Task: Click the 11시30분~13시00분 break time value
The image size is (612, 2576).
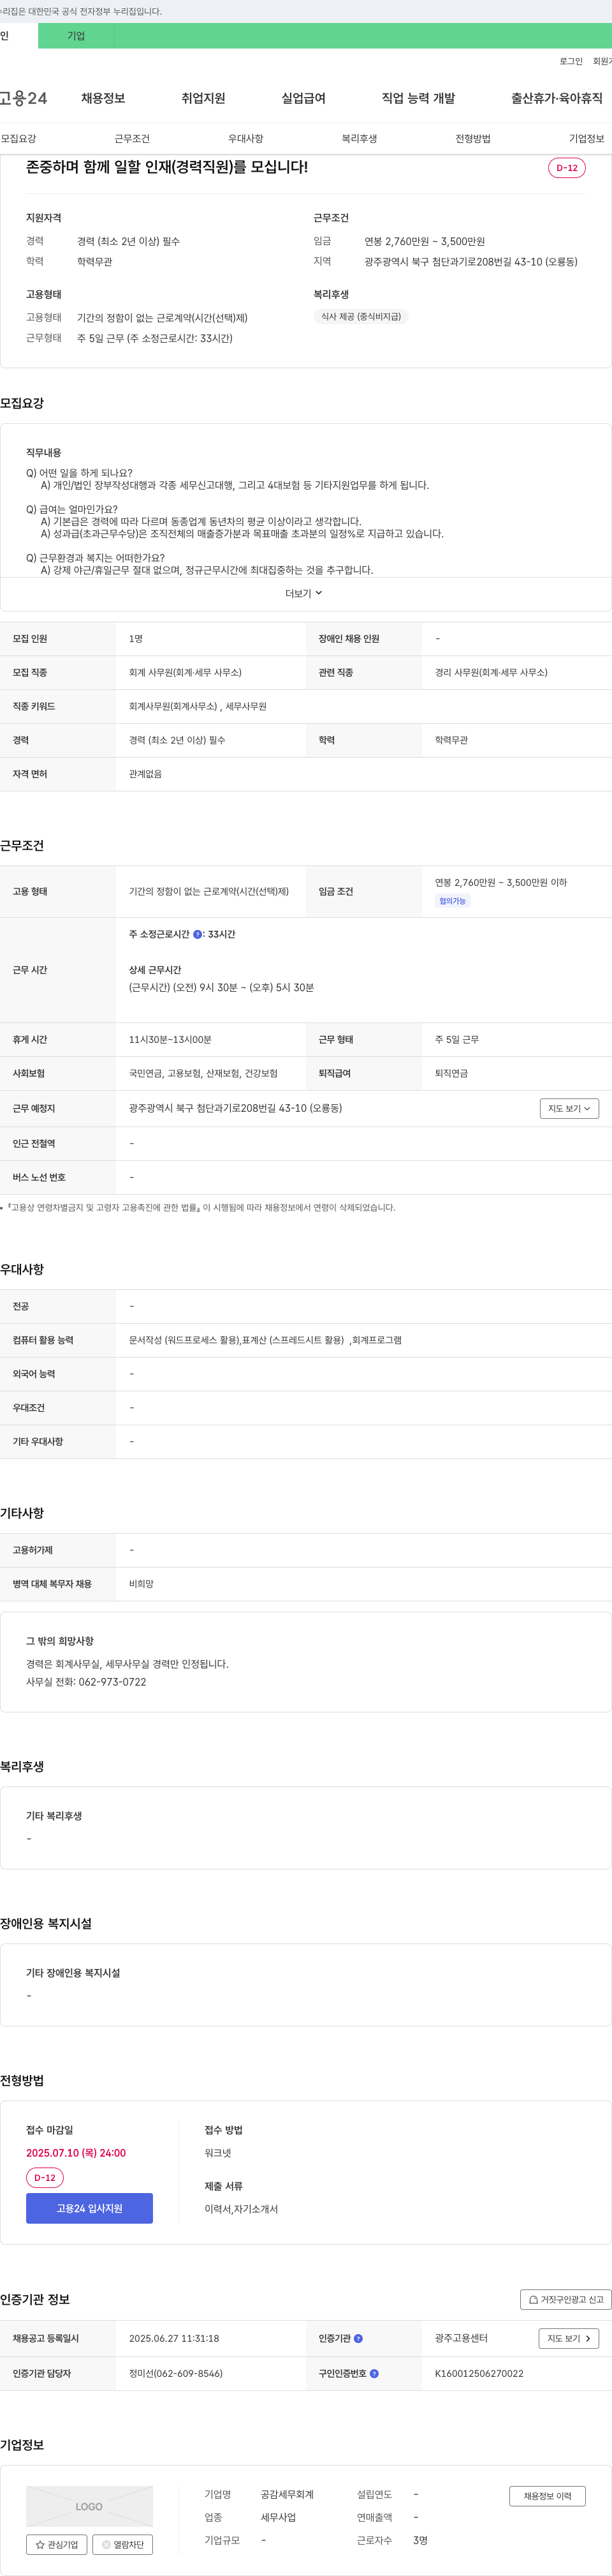Action: point(170,1039)
